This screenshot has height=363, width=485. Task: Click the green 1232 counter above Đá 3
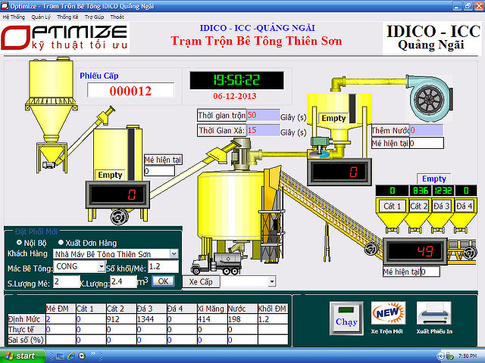pyautogui.click(x=443, y=191)
